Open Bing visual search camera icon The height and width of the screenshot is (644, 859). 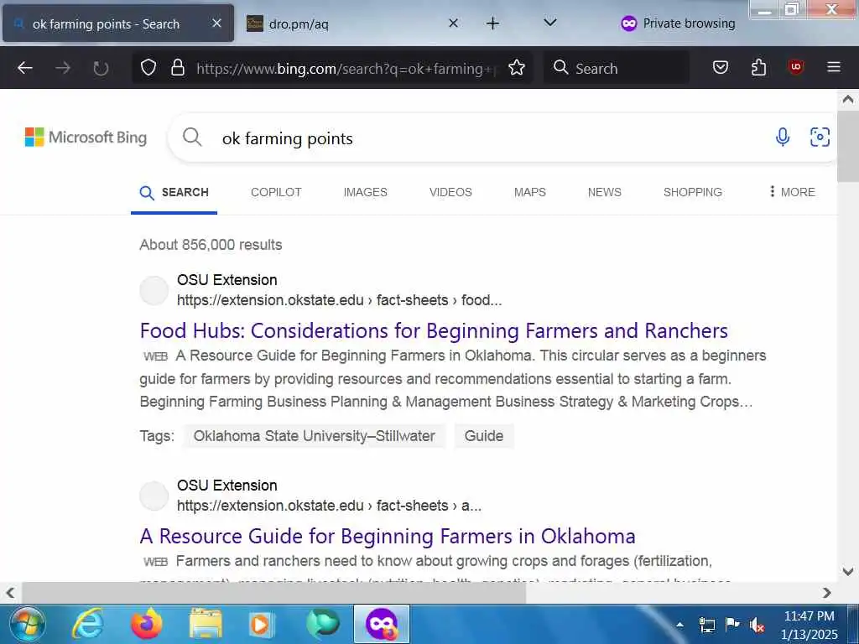pyautogui.click(x=820, y=137)
